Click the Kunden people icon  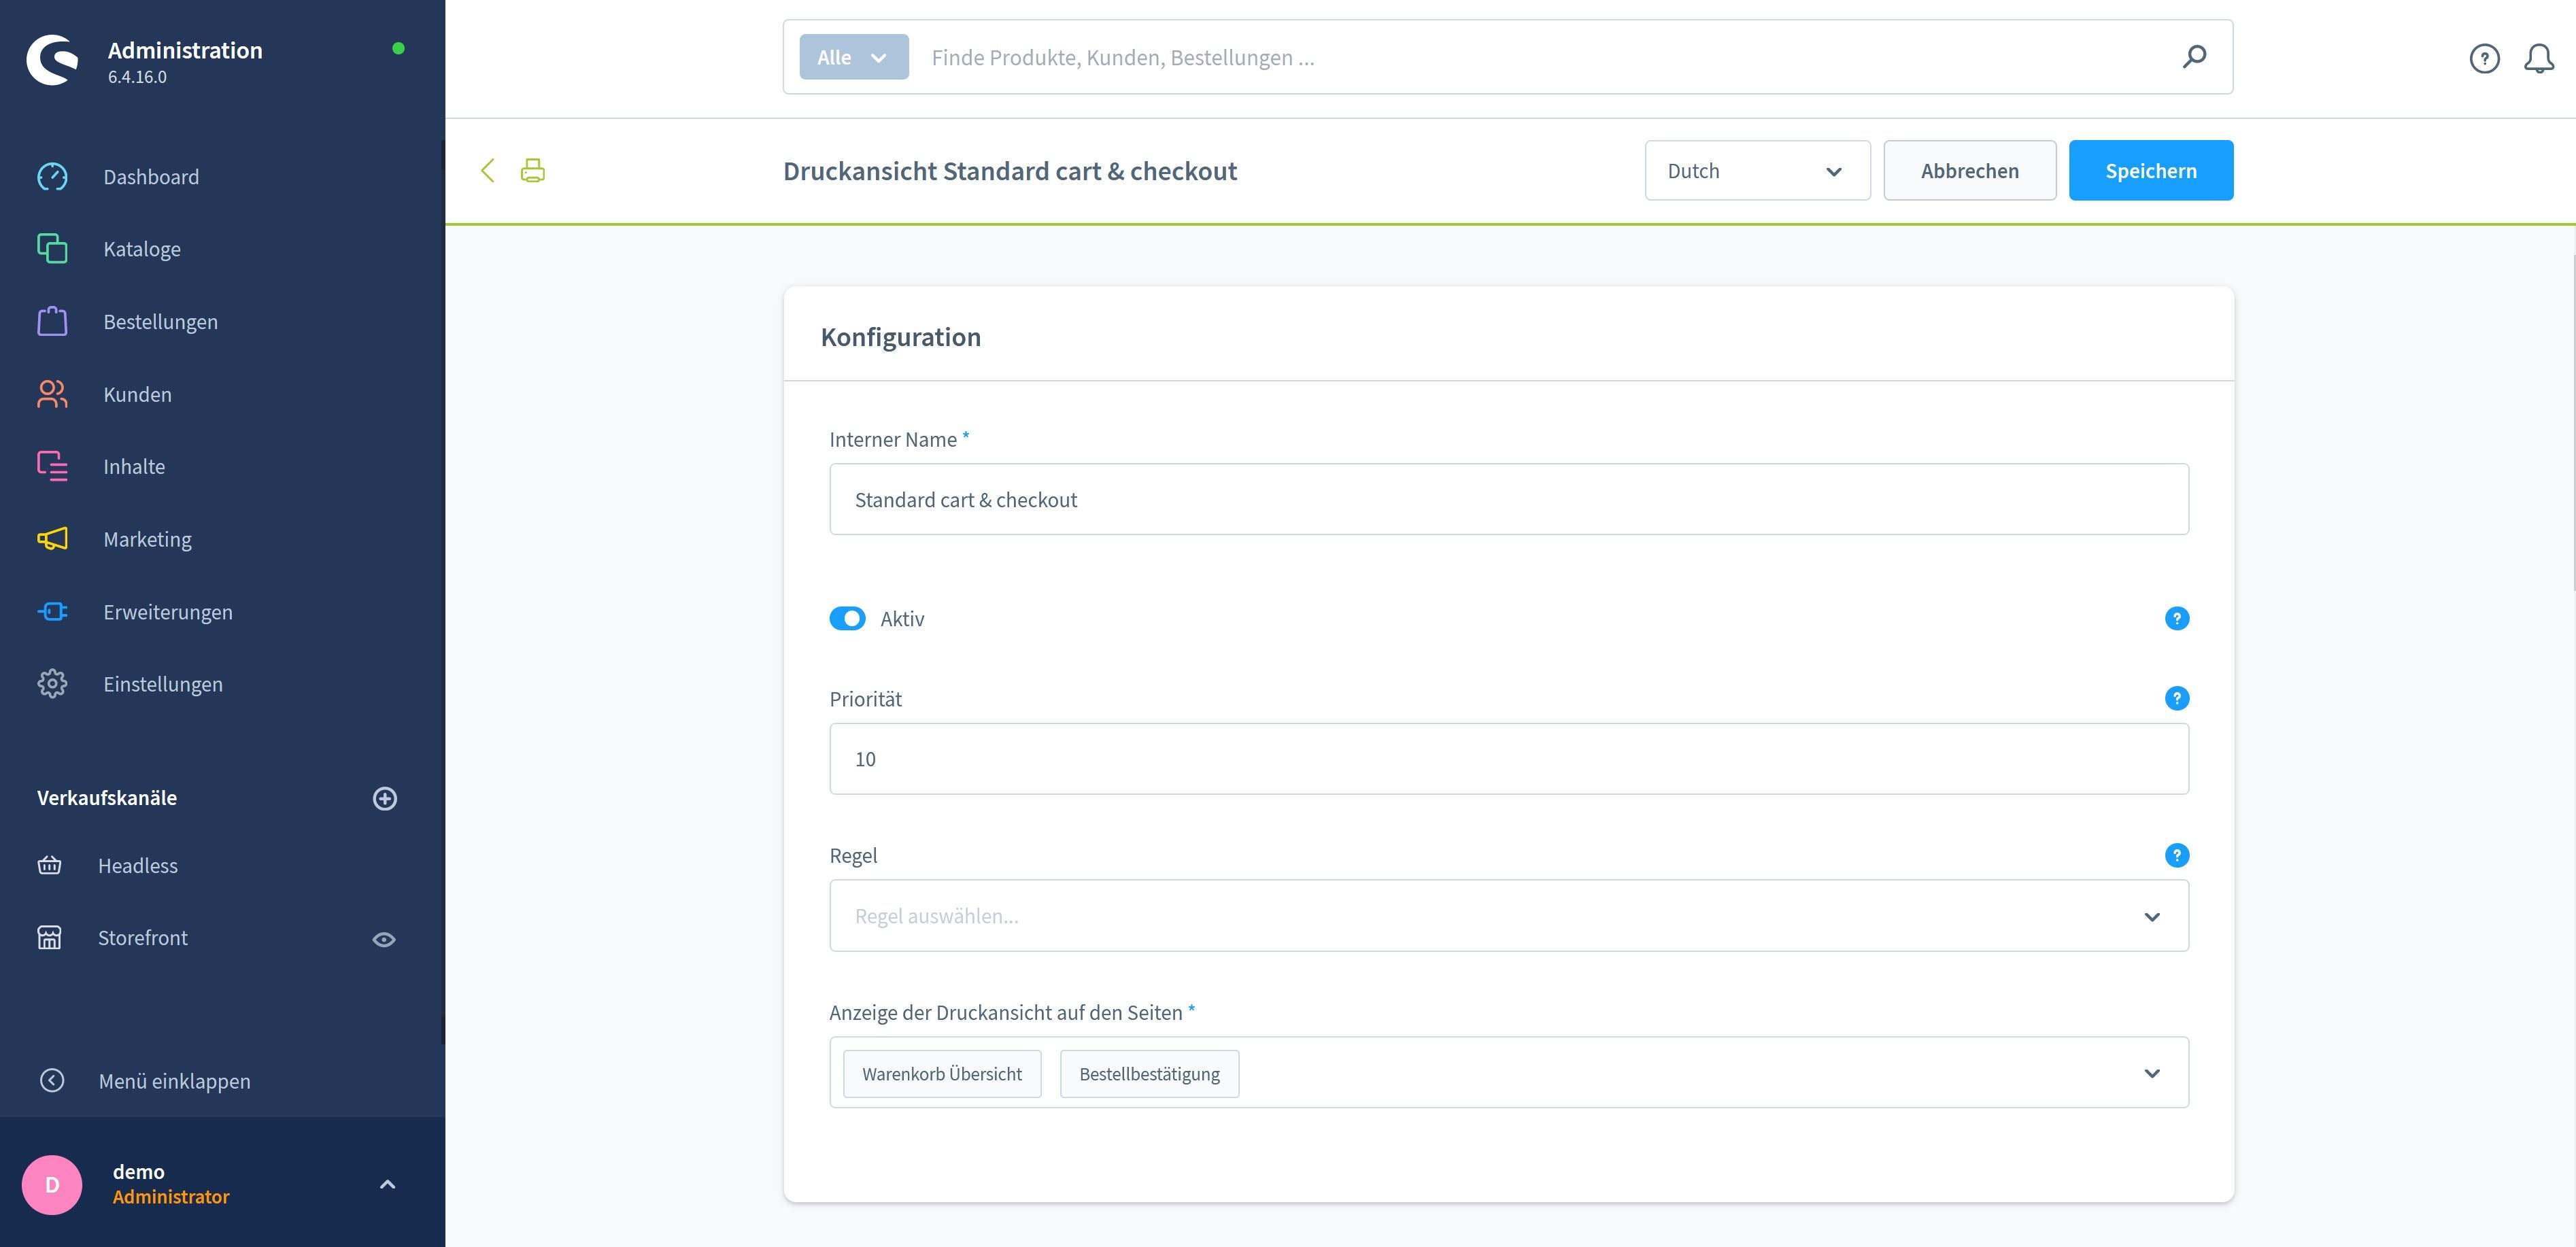[52, 394]
